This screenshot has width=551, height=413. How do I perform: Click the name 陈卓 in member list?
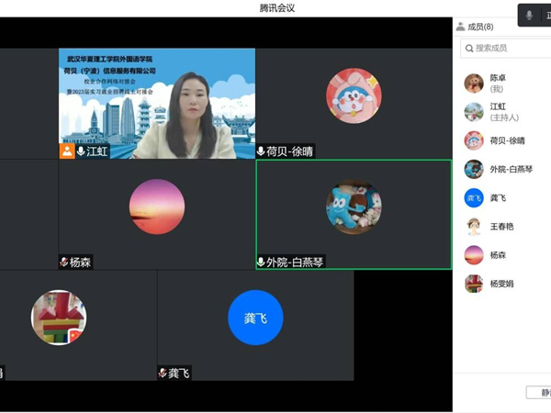tap(498, 78)
